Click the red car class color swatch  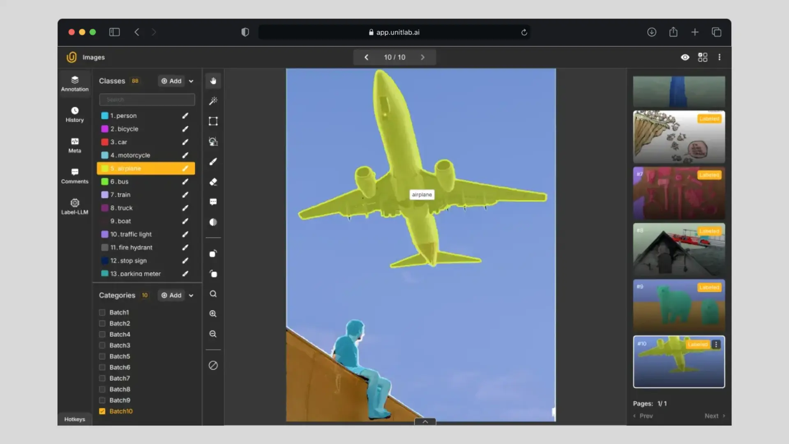coord(105,142)
